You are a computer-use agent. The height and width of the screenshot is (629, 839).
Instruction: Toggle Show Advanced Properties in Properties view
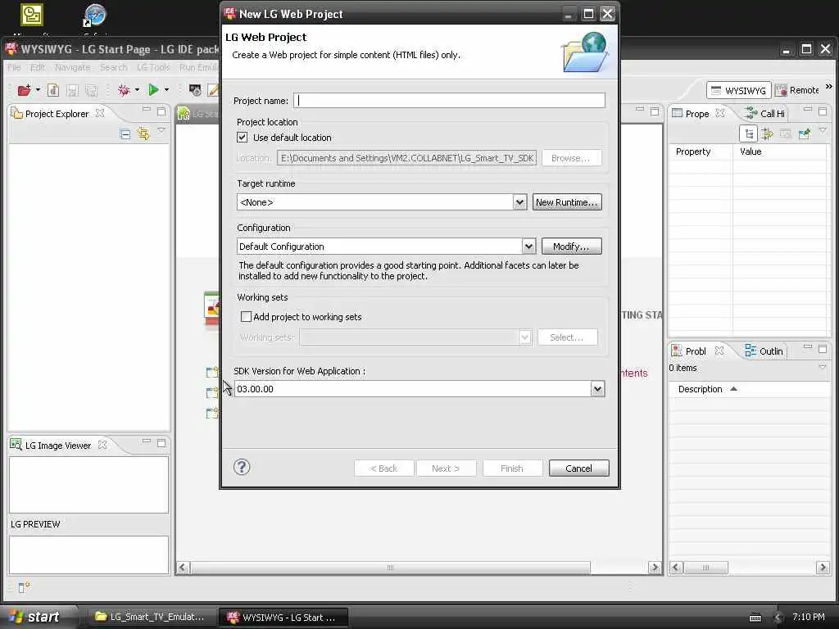(x=767, y=133)
